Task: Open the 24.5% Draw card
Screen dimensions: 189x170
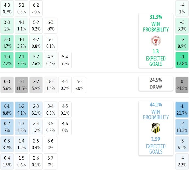Action: click(x=156, y=84)
